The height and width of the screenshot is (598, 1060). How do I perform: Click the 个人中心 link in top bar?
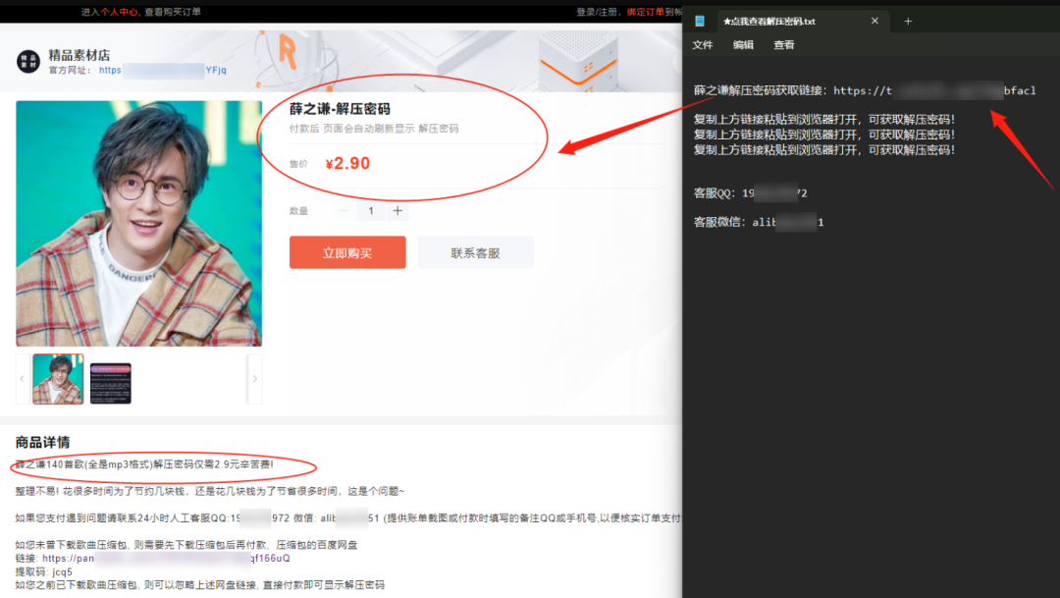click(x=119, y=12)
